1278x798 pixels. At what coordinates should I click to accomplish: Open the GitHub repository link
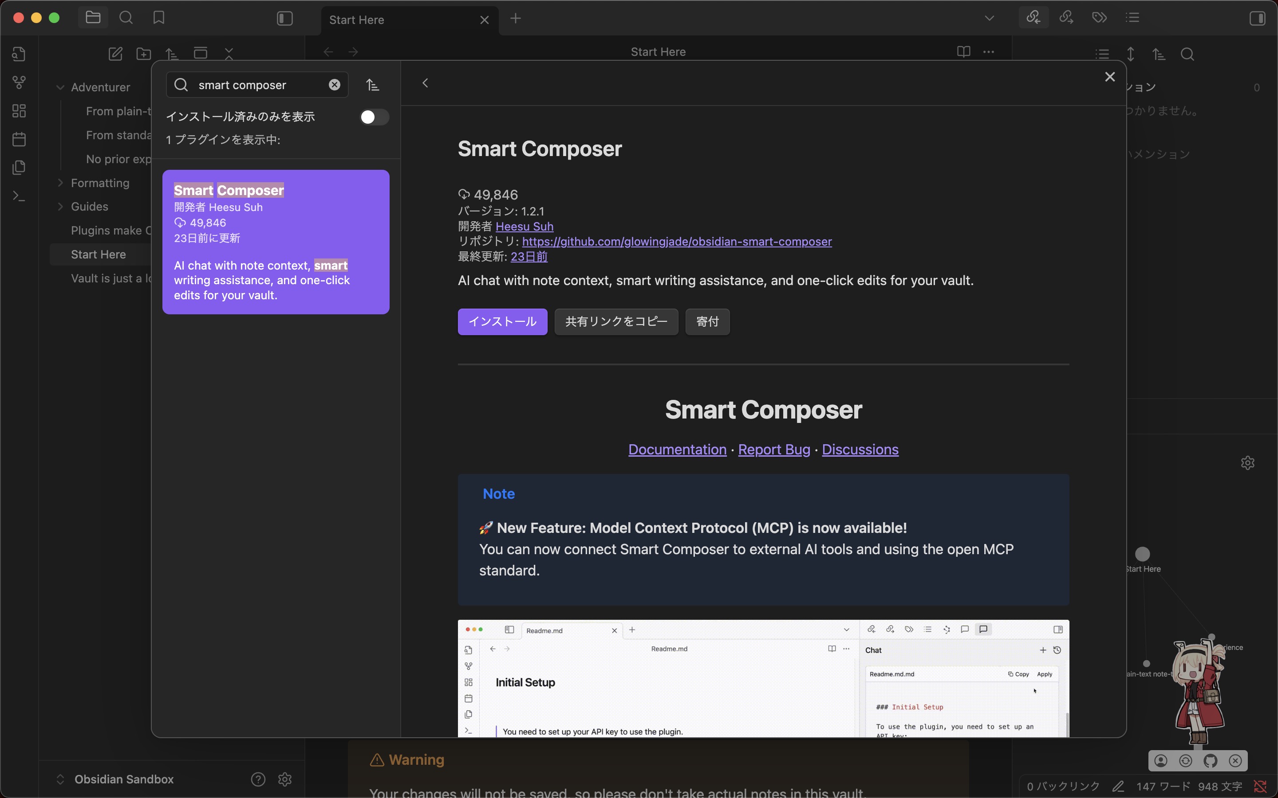676,242
